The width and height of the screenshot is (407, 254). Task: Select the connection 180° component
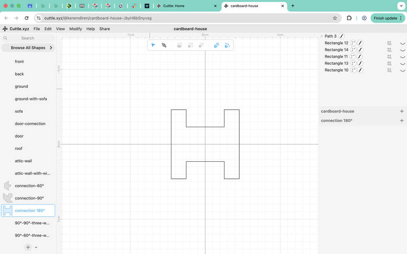pyautogui.click(x=28, y=211)
